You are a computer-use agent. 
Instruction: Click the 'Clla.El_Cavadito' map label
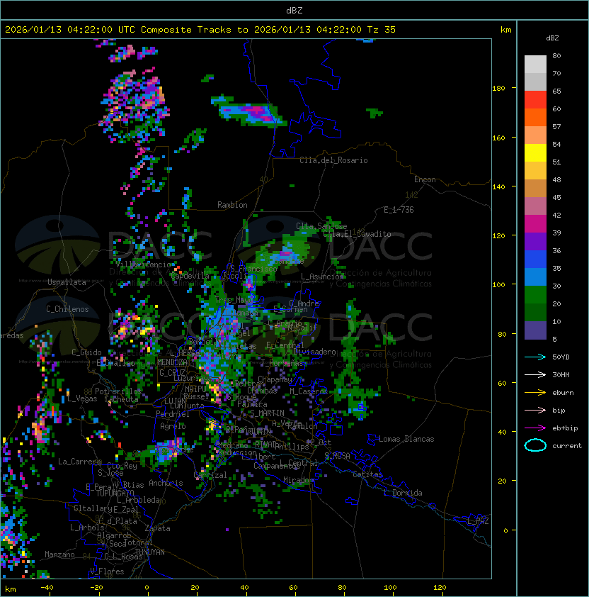[x=357, y=234]
